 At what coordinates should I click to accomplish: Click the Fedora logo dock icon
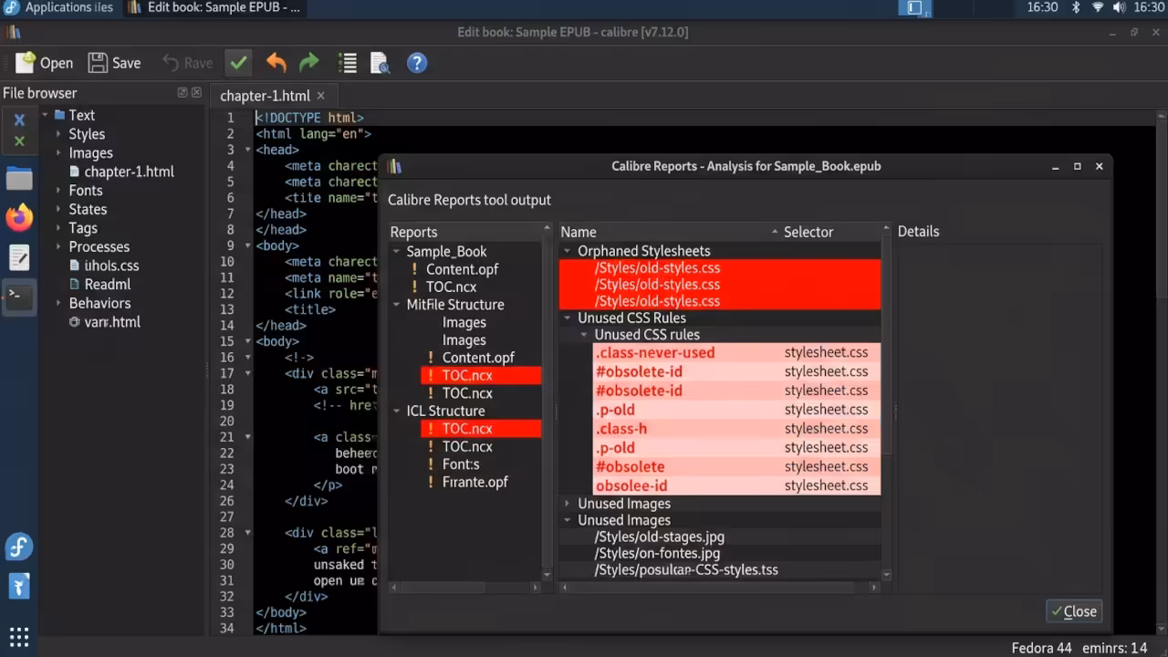coord(19,547)
